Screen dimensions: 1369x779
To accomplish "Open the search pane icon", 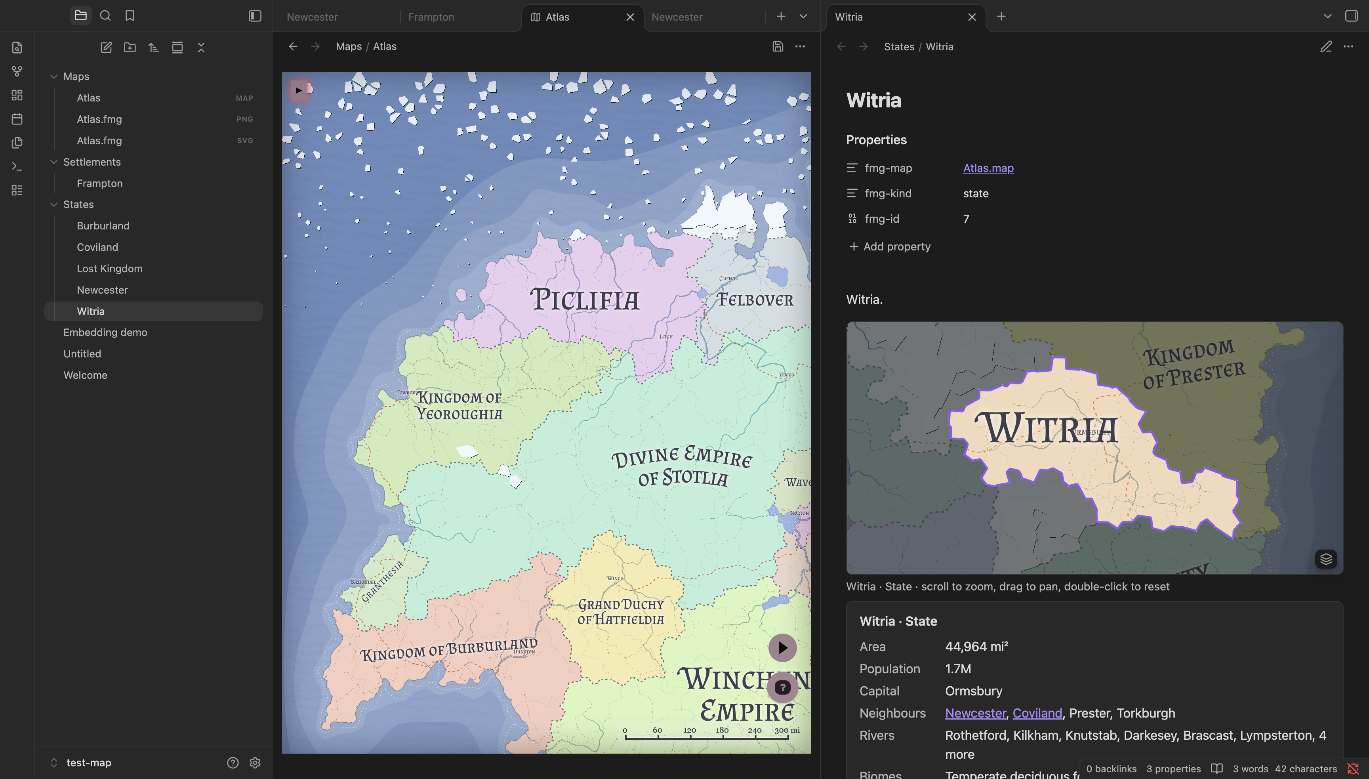I will coord(105,15).
